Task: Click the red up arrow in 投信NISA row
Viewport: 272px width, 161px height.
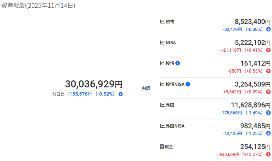Action: [268, 92]
